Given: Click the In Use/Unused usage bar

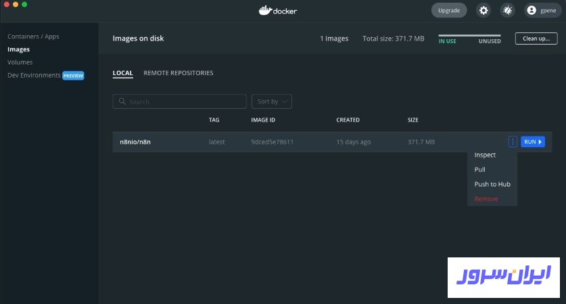Looking at the screenshot, I should (x=469, y=35).
